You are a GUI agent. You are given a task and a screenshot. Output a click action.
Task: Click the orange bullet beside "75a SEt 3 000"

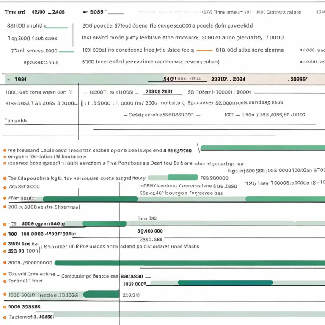point(5,187)
